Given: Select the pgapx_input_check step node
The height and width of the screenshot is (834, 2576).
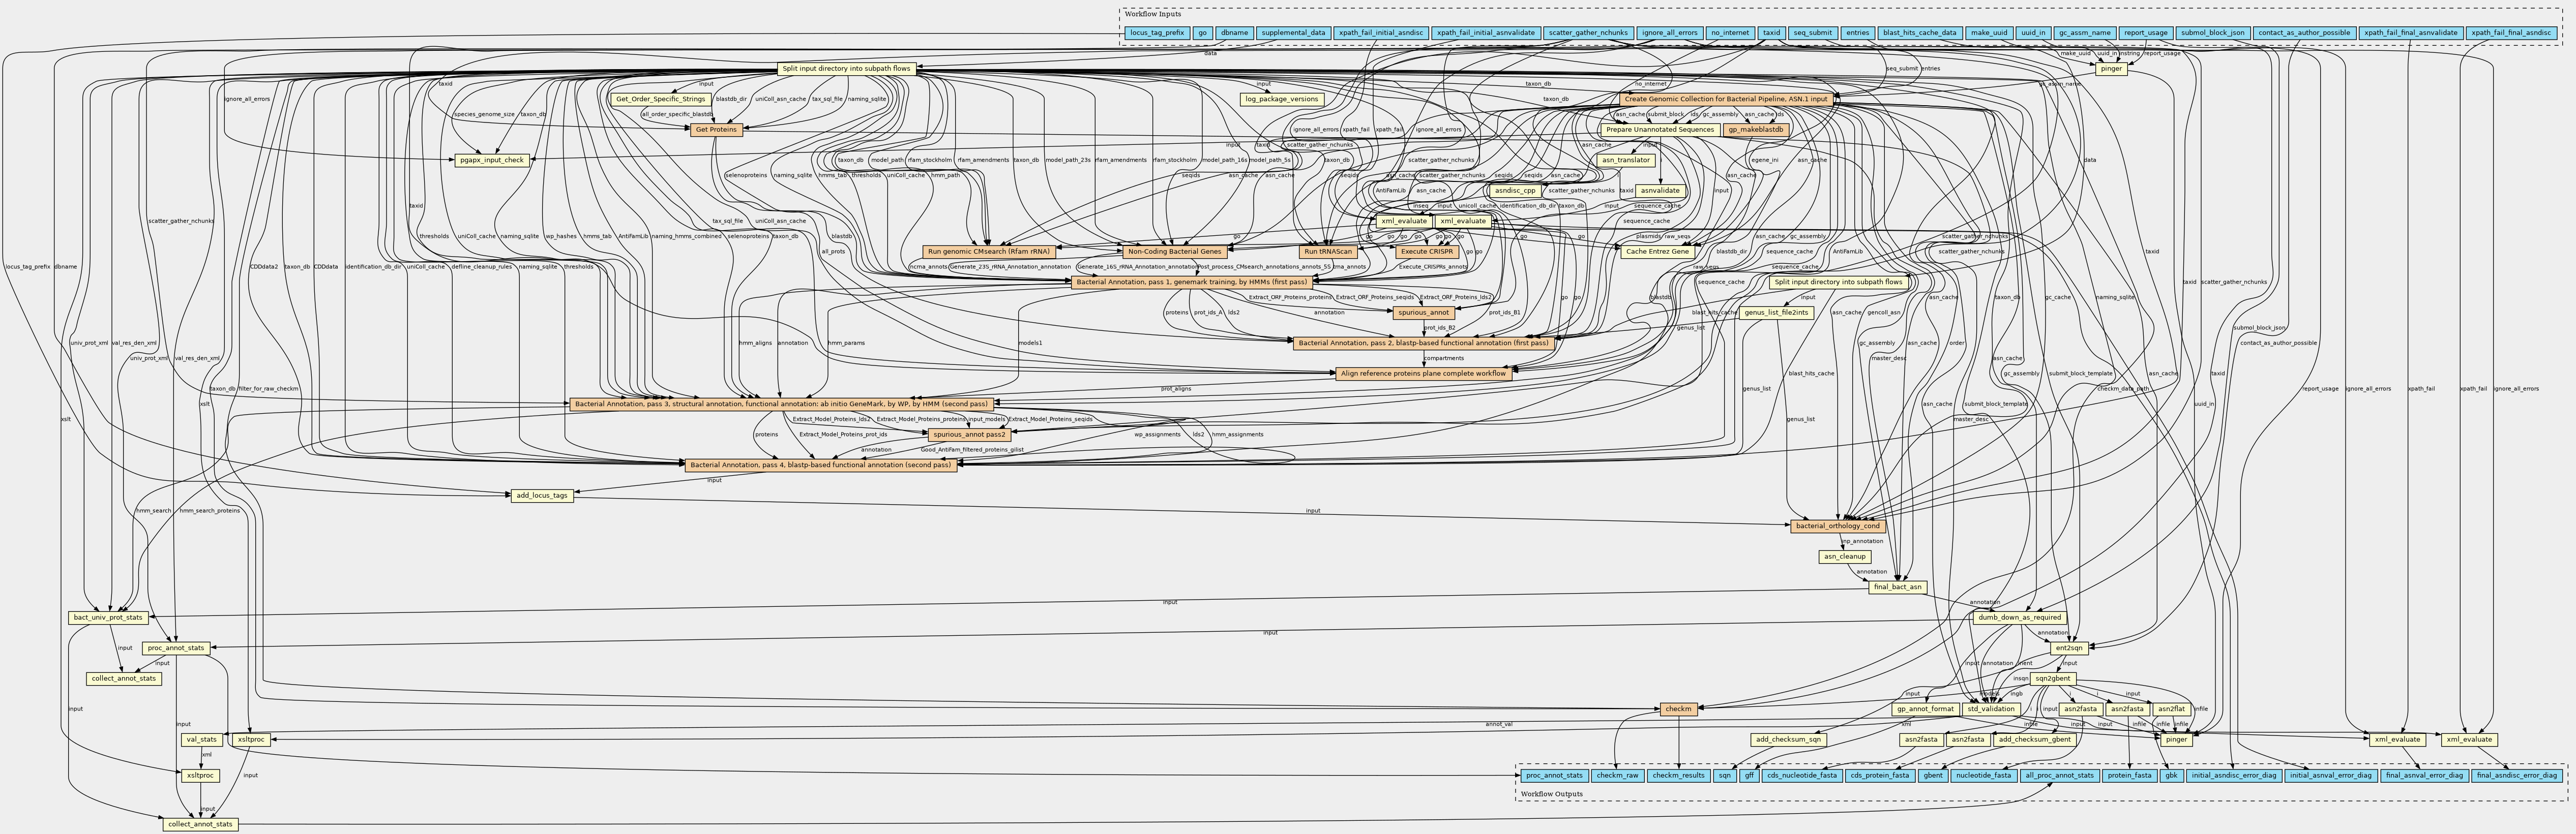Looking at the screenshot, I should 491,160.
